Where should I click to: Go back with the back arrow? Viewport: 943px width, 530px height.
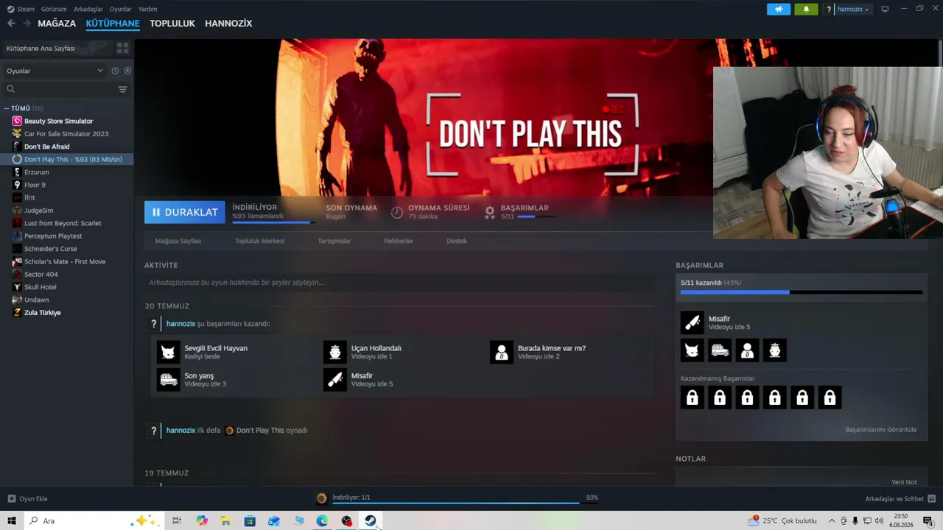click(11, 24)
